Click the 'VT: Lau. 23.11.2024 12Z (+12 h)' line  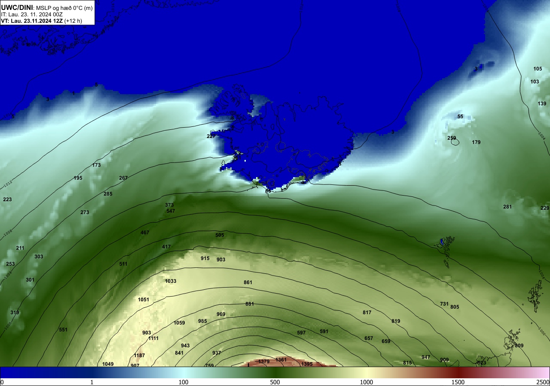(x=41, y=21)
